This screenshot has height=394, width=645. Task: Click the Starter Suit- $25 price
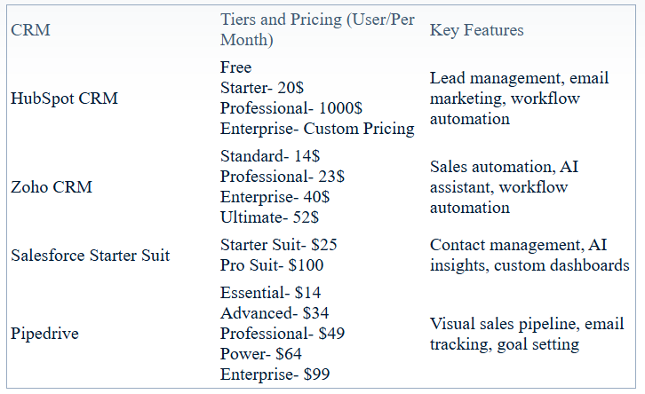click(279, 245)
